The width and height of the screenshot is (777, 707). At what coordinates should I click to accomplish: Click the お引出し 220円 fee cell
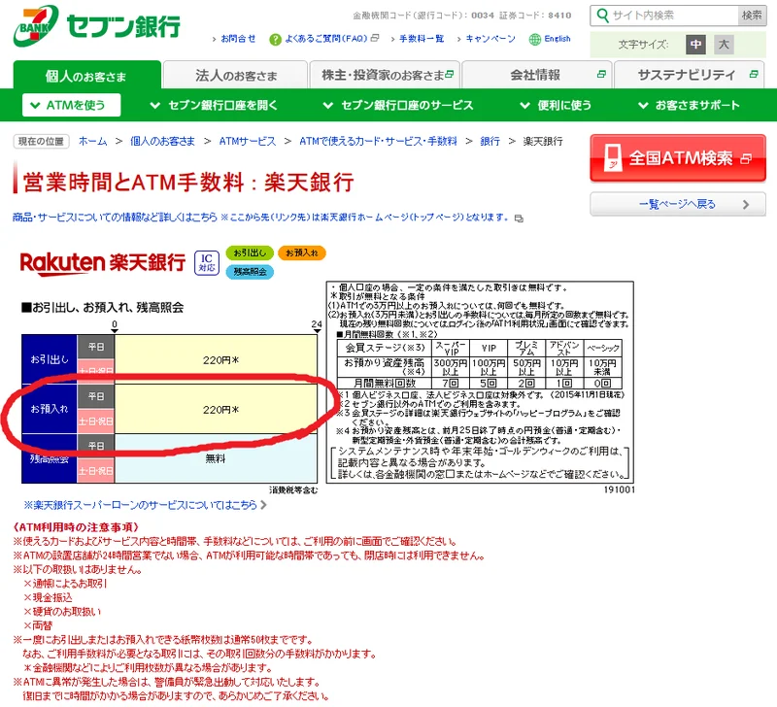pyautogui.click(x=216, y=360)
